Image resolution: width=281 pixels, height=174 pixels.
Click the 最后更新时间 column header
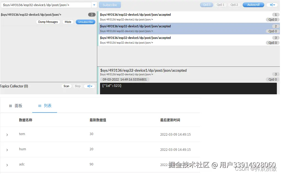[170, 120]
